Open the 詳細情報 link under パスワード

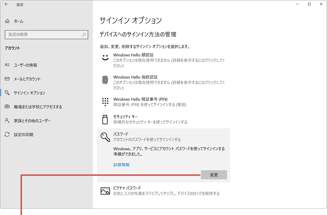click(x=121, y=164)
